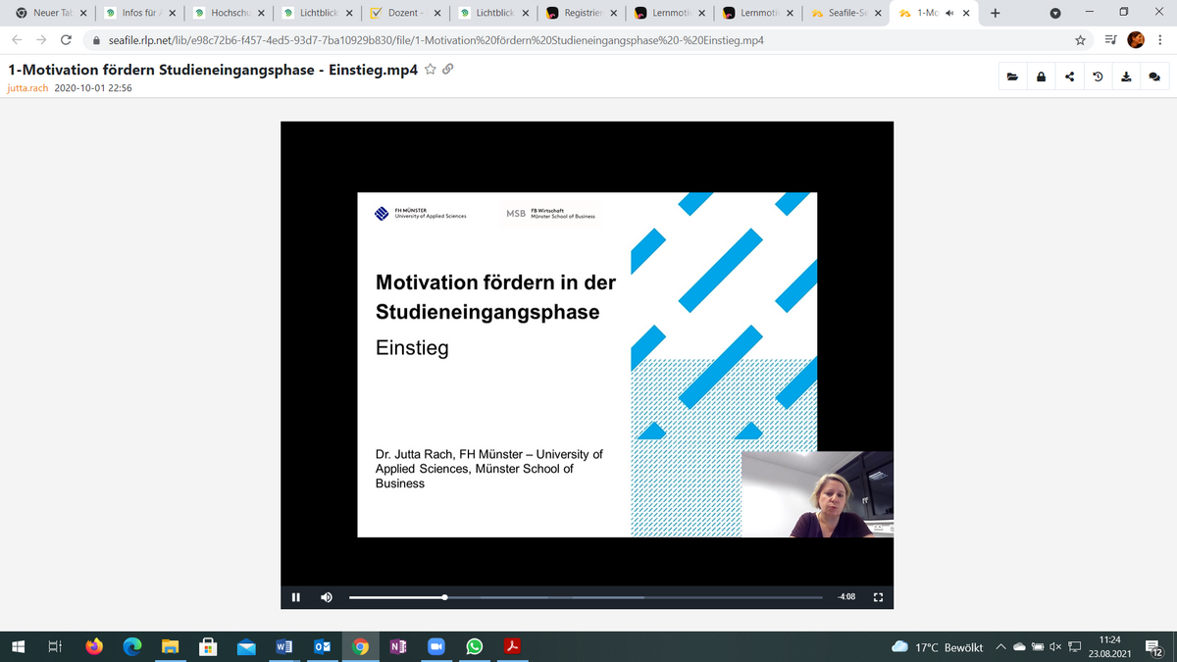
Task: Open WhatsApp from taskbar
Action: coord(475,647)
